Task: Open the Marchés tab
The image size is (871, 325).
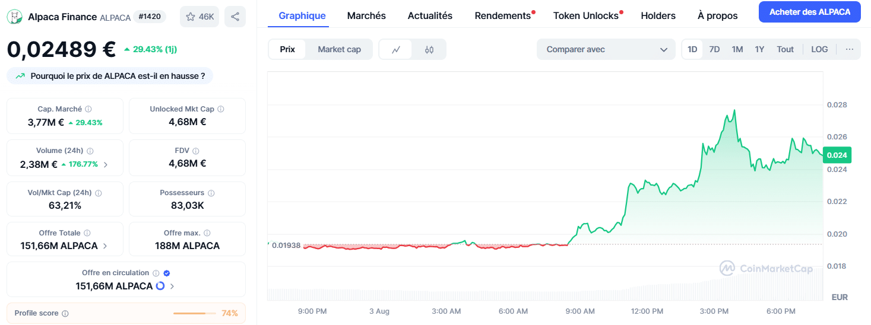Action: 366,16
